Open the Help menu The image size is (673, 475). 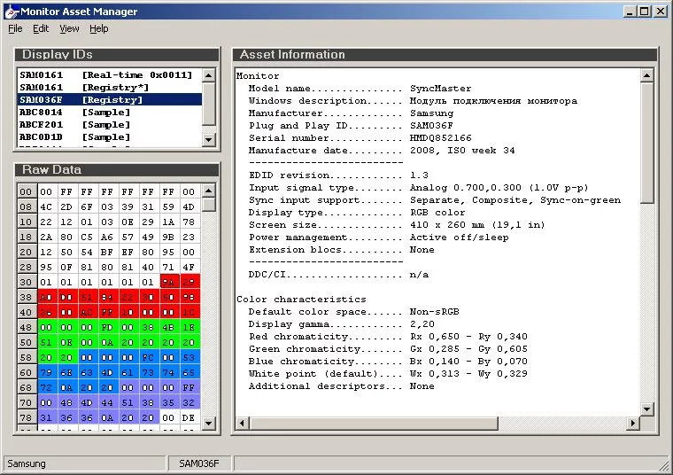[99, 28]
